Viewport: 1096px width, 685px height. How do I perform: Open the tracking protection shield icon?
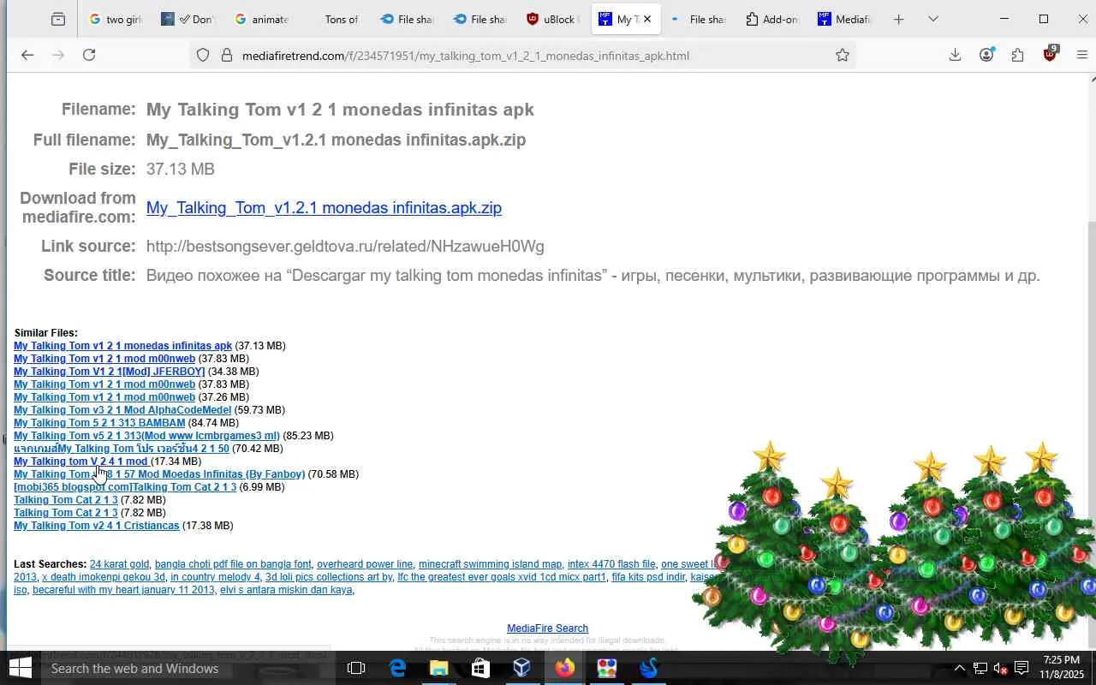point(203,56)
